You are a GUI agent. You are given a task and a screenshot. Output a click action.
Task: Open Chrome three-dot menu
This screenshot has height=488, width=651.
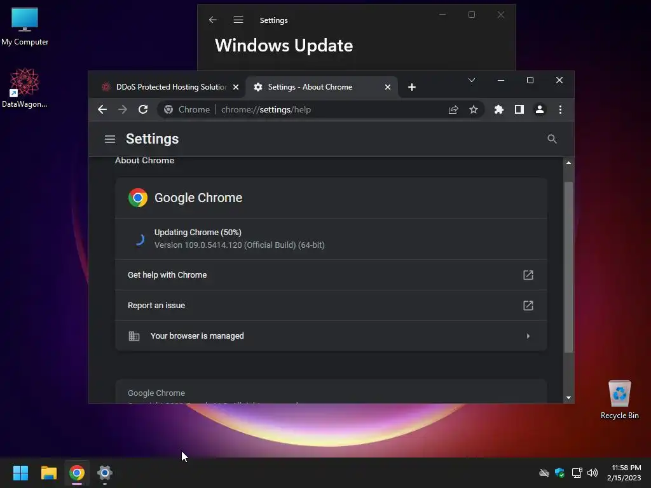coord(560,109)
